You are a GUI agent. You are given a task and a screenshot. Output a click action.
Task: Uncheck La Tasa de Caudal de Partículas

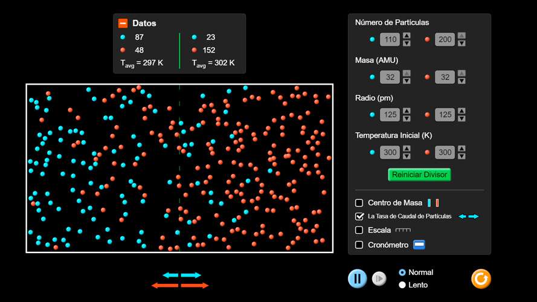pyautogui.click(x=359, y=216)
